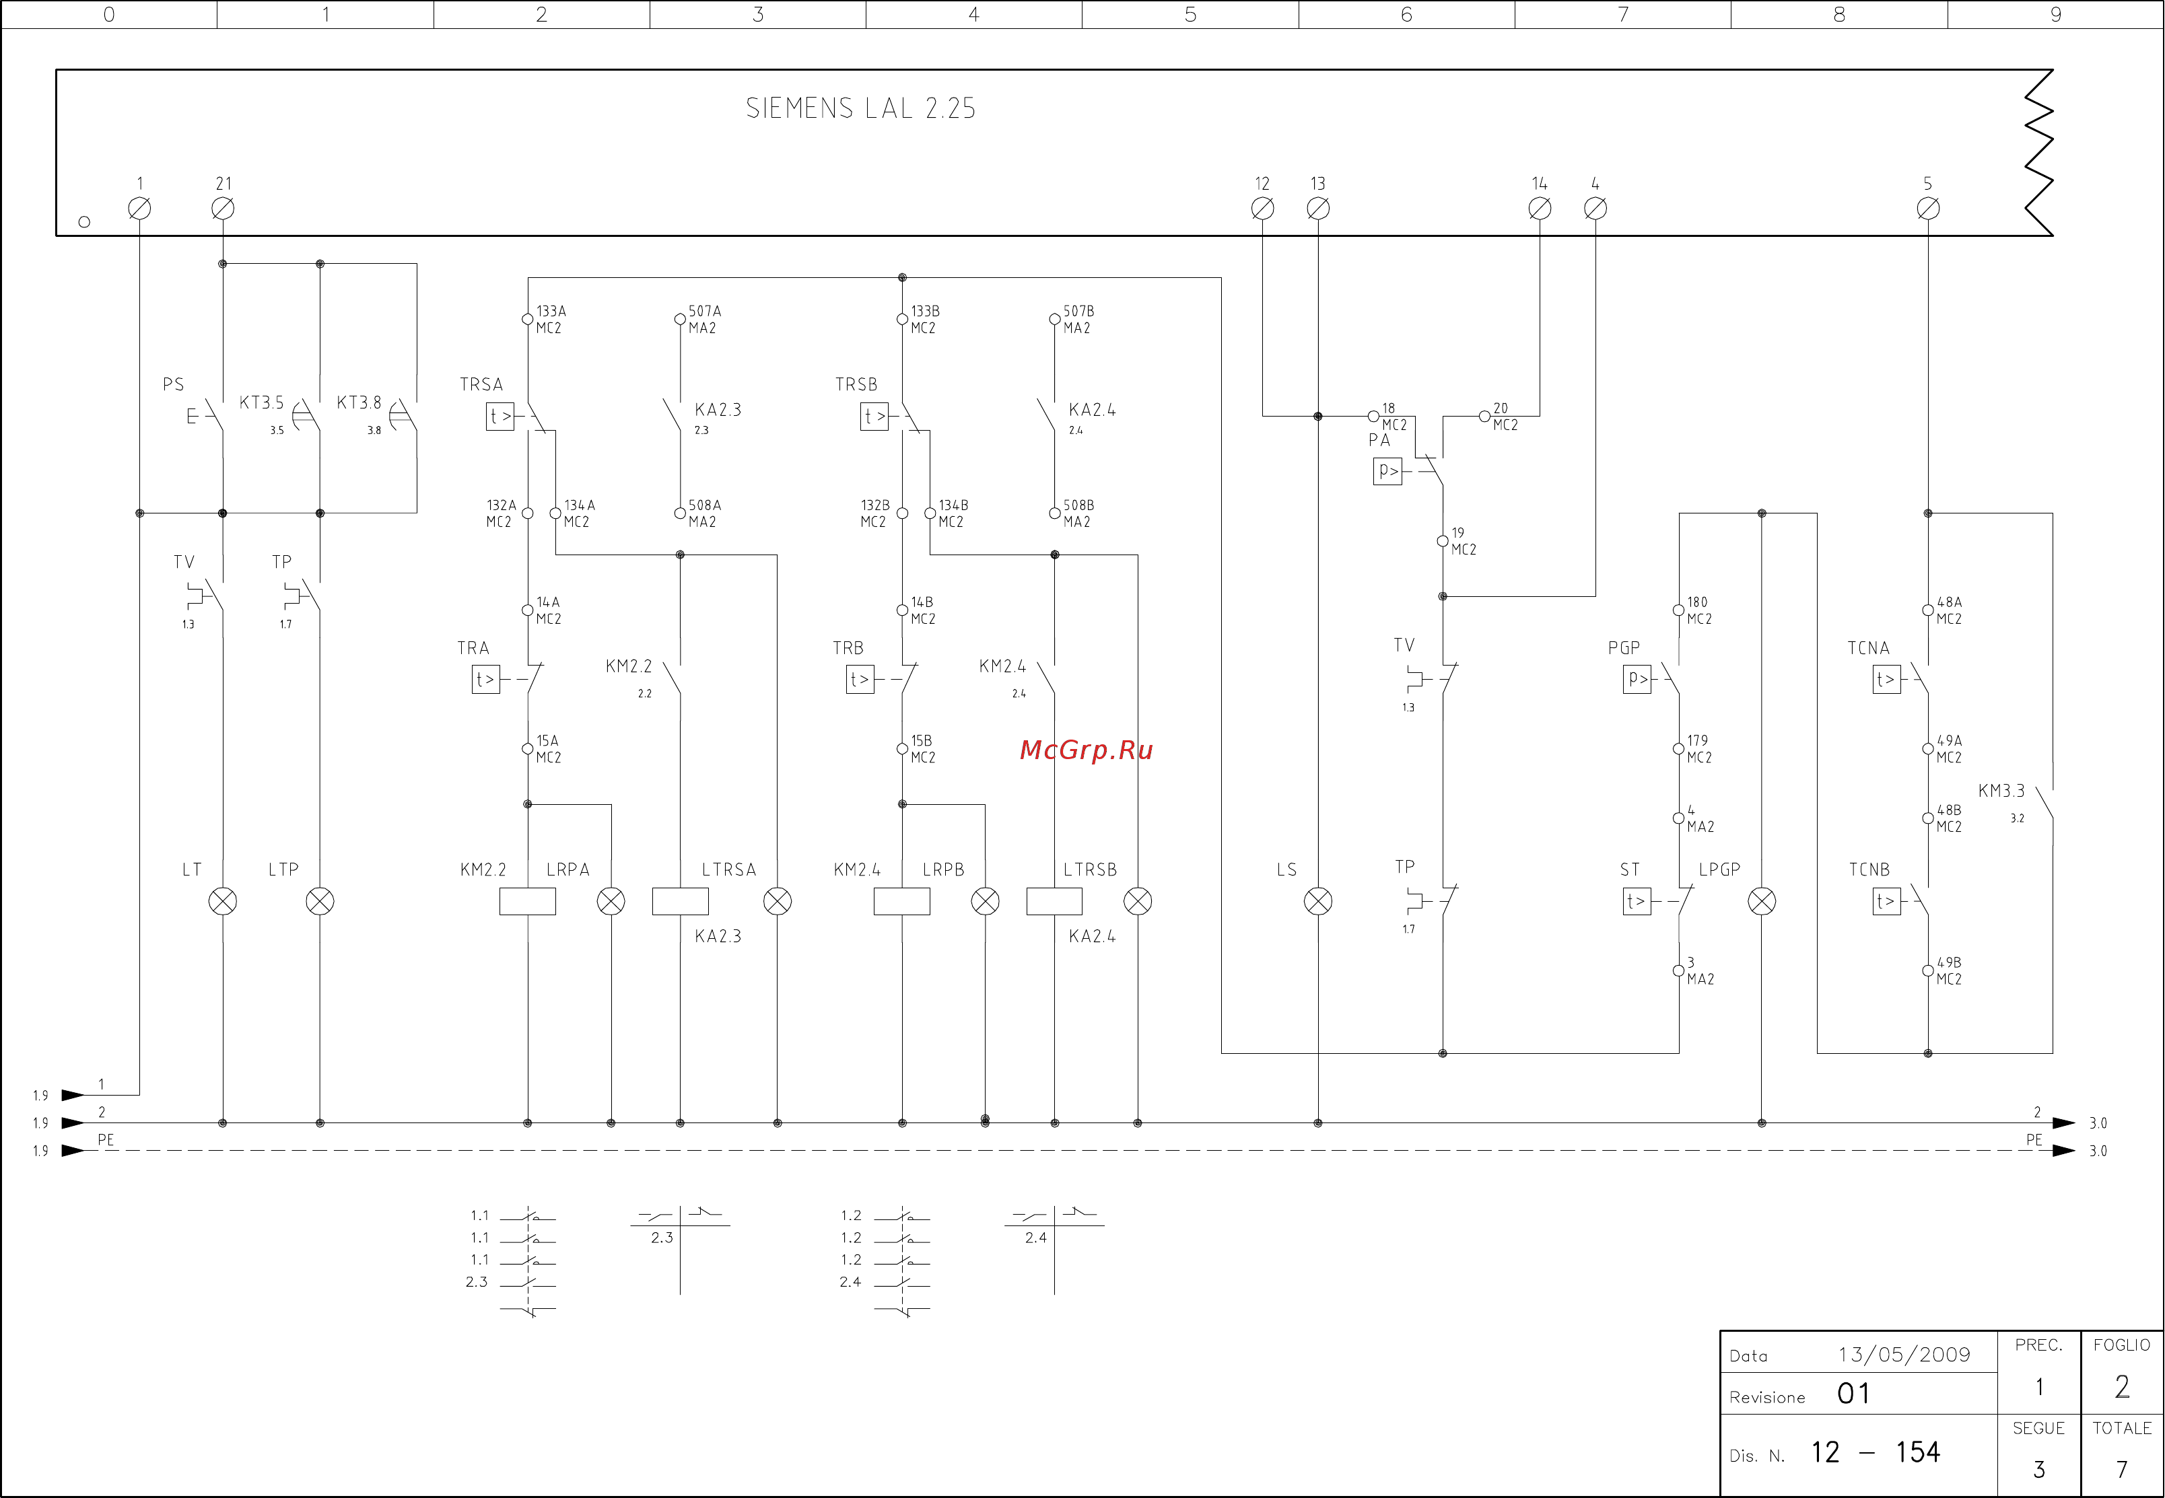Select the TRSB thermostat t> box

pyautogui.click(x=875, y=416)
